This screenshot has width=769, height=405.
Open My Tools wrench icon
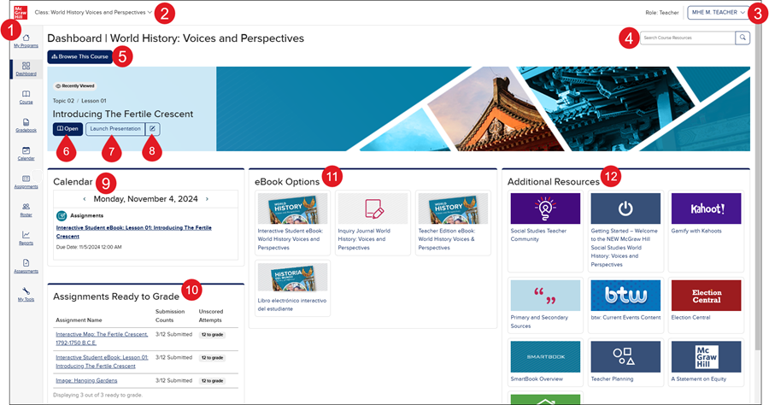26,294
